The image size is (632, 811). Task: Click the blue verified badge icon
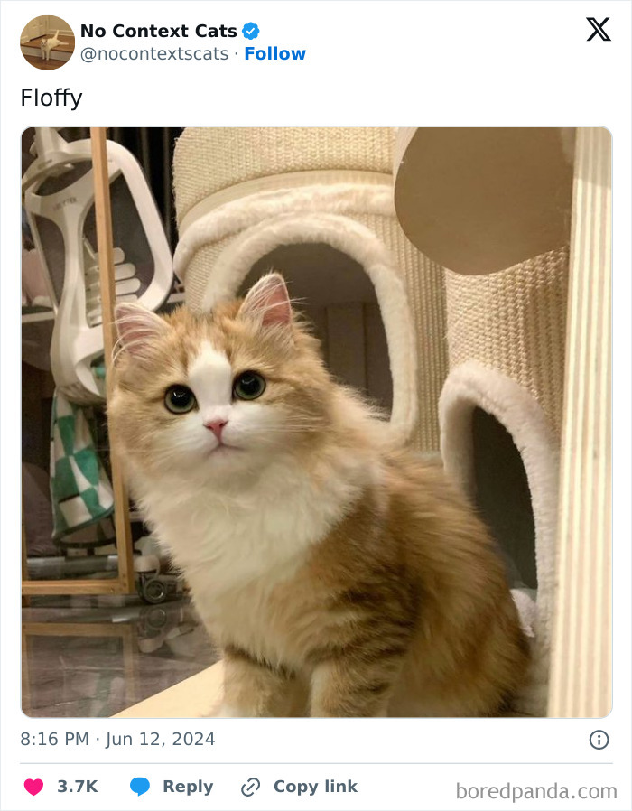pos(250,31)
